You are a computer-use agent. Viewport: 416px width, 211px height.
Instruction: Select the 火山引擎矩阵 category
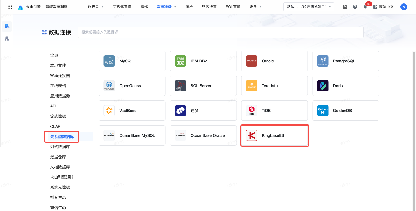pyautogui.click(x=62, y=177)
